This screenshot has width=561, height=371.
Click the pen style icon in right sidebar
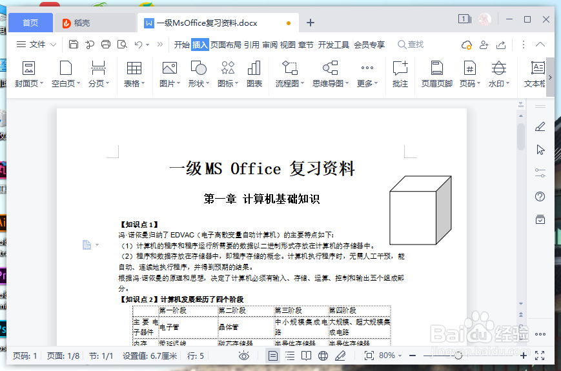[x=540, y=126]
